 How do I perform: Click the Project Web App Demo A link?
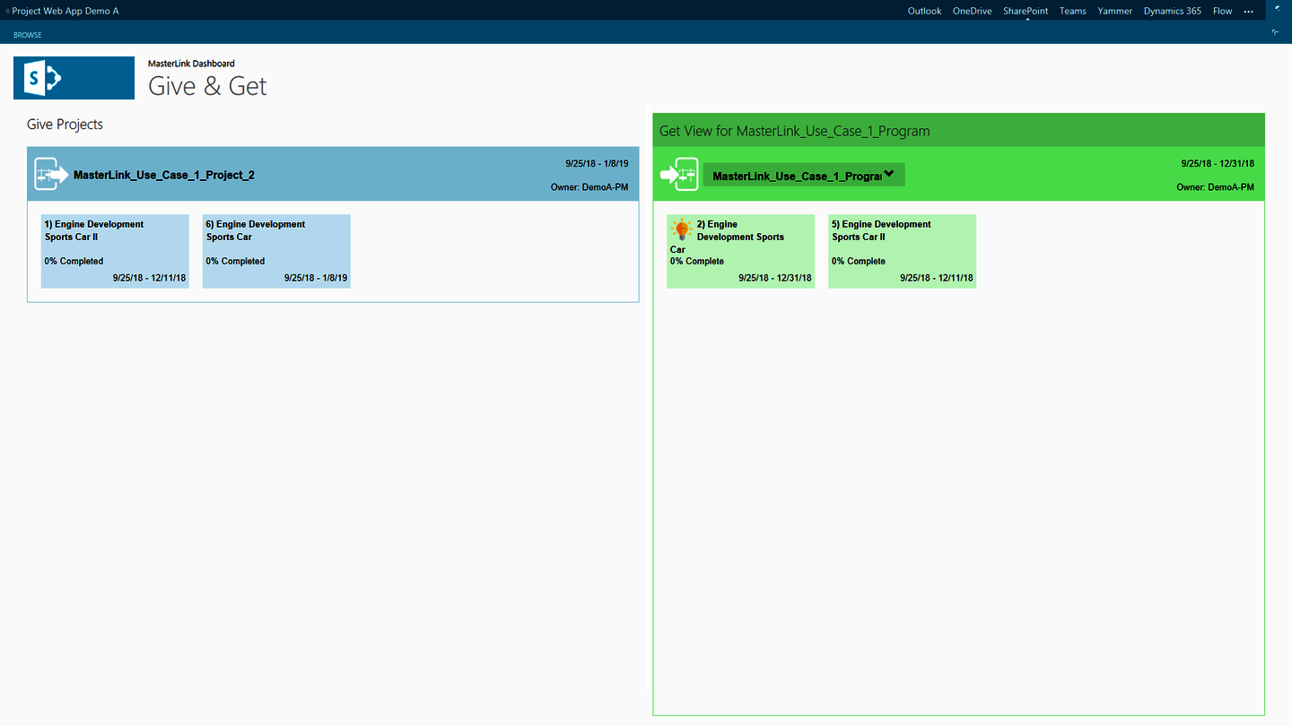click(x=65, y=11)
